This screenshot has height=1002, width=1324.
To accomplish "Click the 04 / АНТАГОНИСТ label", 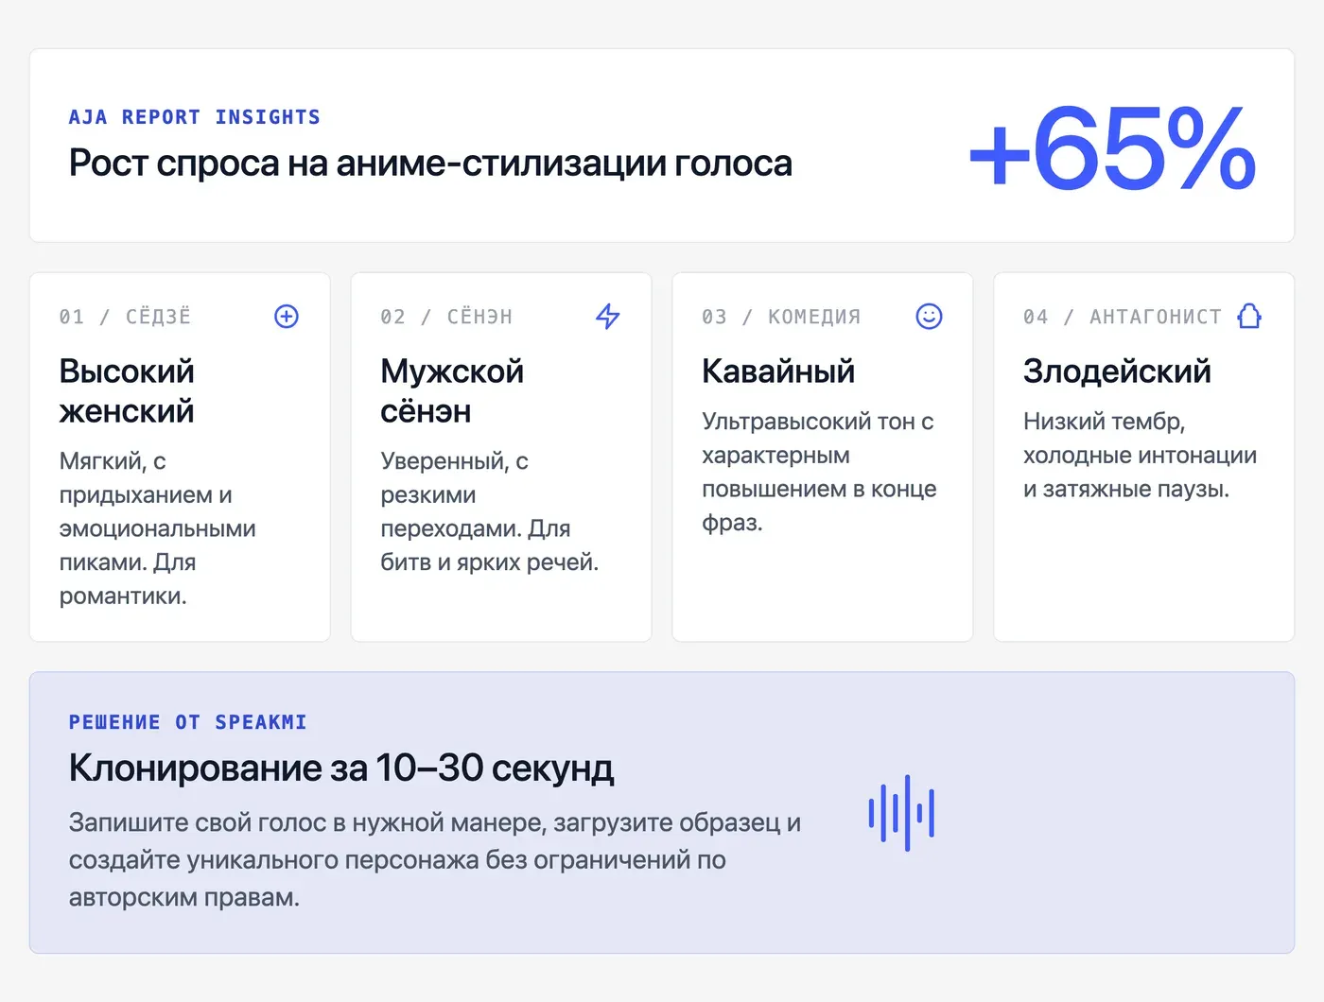I will [x=1123, y=317].
